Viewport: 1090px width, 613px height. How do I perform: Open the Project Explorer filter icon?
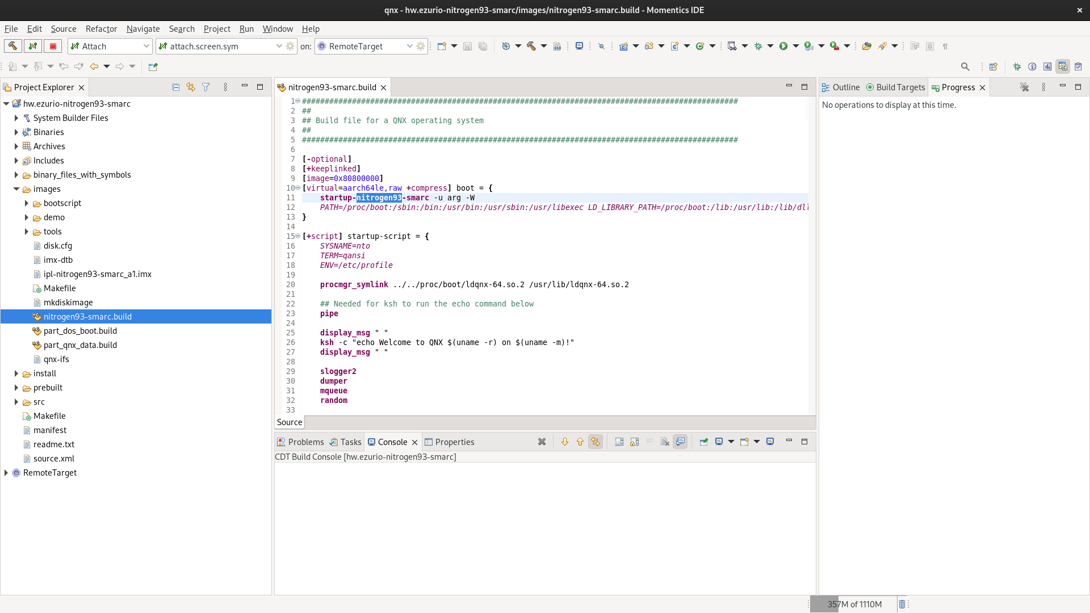pos(206,87)
